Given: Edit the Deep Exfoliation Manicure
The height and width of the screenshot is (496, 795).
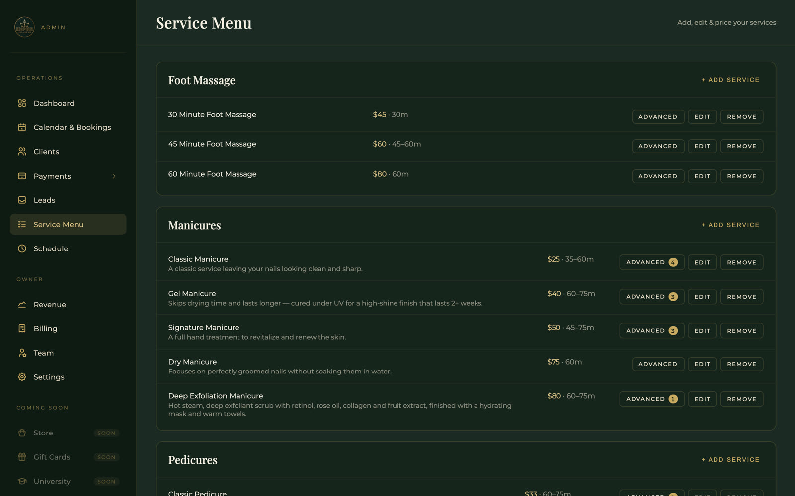Looking at the screenshot, I should (x=702, y=399).
